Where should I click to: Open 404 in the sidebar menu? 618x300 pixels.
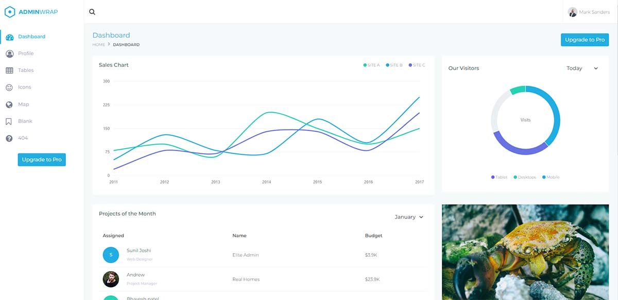(23, 138)
